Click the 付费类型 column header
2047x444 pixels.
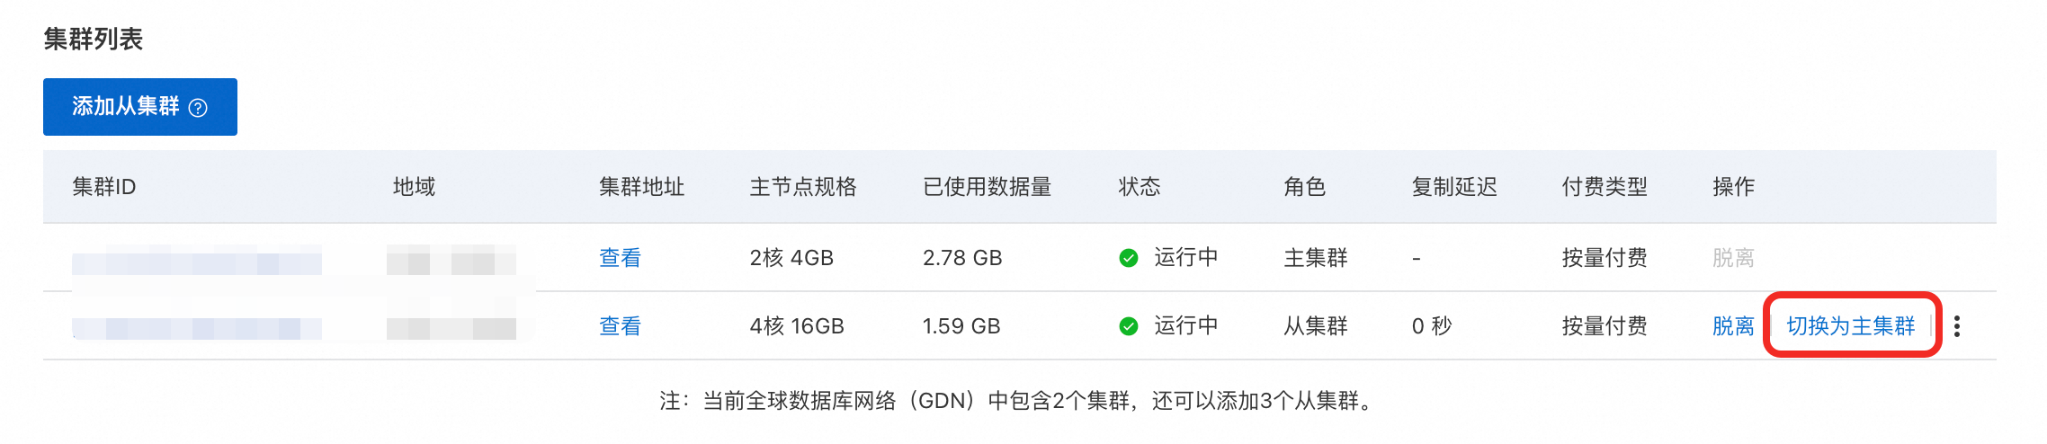1604,187
